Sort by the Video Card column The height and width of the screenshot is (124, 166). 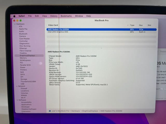[53, 25]
